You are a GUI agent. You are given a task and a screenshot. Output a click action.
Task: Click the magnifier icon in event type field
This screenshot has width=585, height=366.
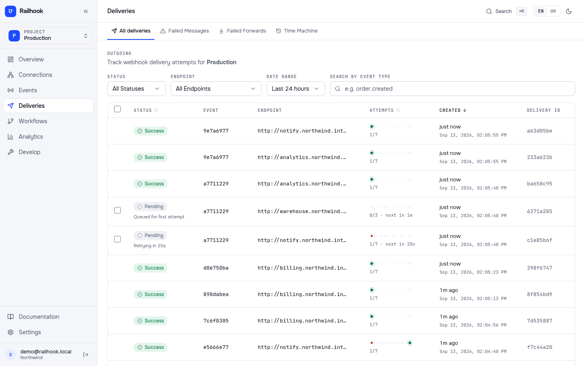338,89
